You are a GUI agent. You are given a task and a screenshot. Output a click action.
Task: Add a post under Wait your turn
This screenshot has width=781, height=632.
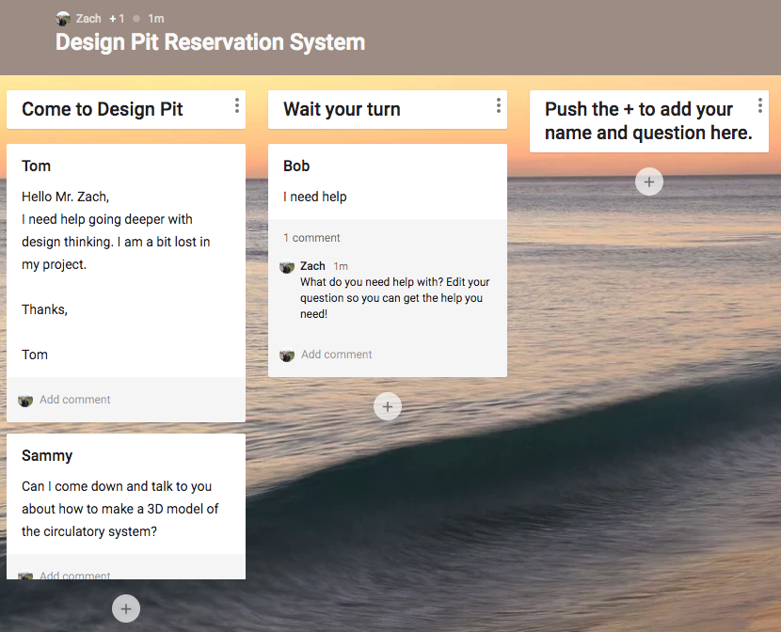coord(388,406)
